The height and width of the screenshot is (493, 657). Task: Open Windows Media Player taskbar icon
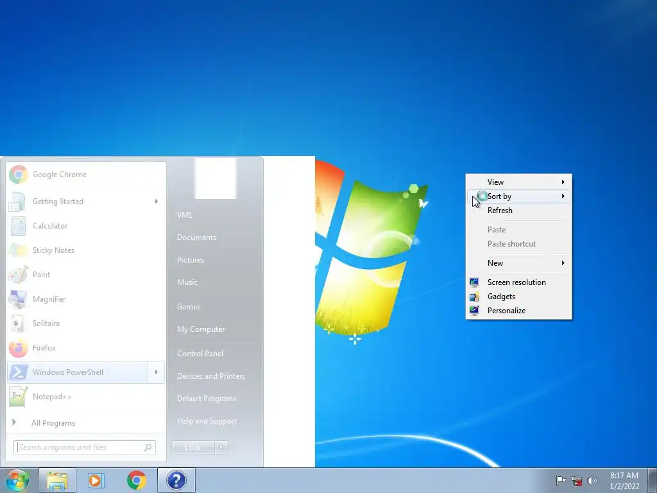[96, 480]
